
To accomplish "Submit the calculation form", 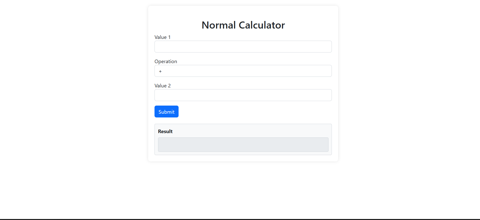I will (x=166, y=112).
